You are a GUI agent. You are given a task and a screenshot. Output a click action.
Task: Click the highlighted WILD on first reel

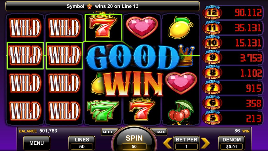(x=25, y=56)
